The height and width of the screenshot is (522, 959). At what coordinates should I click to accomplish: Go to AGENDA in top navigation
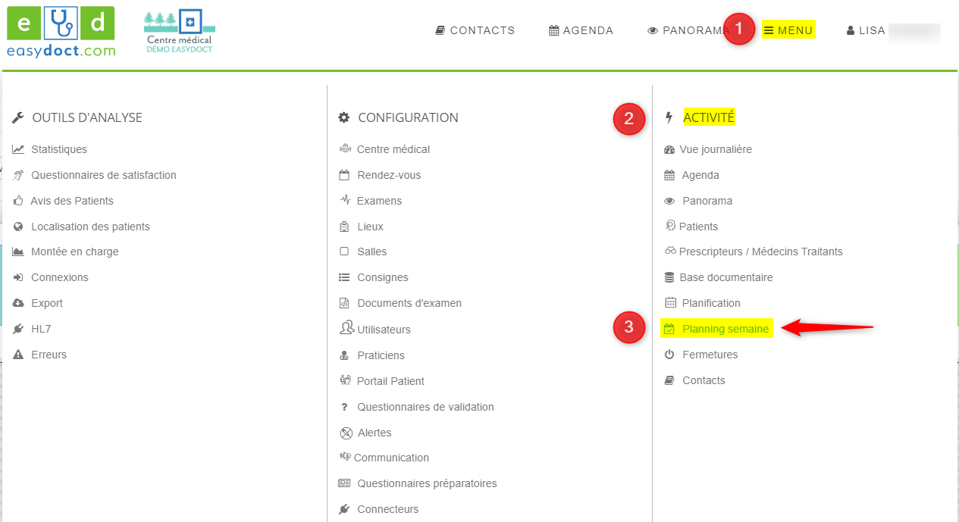pyautogui.click(x=581, y=30)
